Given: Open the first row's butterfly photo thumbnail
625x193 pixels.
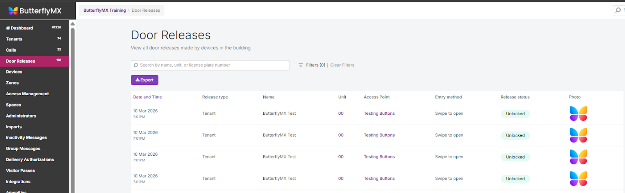Looking at the screenshot, I should tap(578, 114).
